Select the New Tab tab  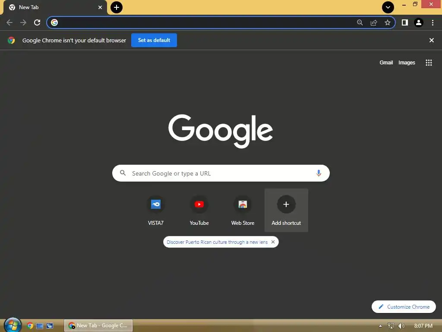click(x=55, y=7)
